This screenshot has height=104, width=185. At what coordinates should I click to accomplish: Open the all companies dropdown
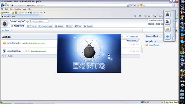(39, 21)
